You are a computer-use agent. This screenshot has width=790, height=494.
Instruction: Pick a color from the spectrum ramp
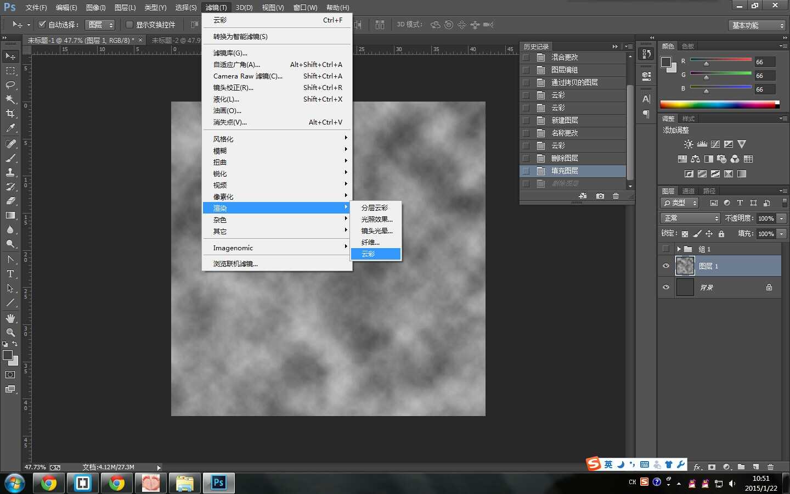tap(720, 104)
